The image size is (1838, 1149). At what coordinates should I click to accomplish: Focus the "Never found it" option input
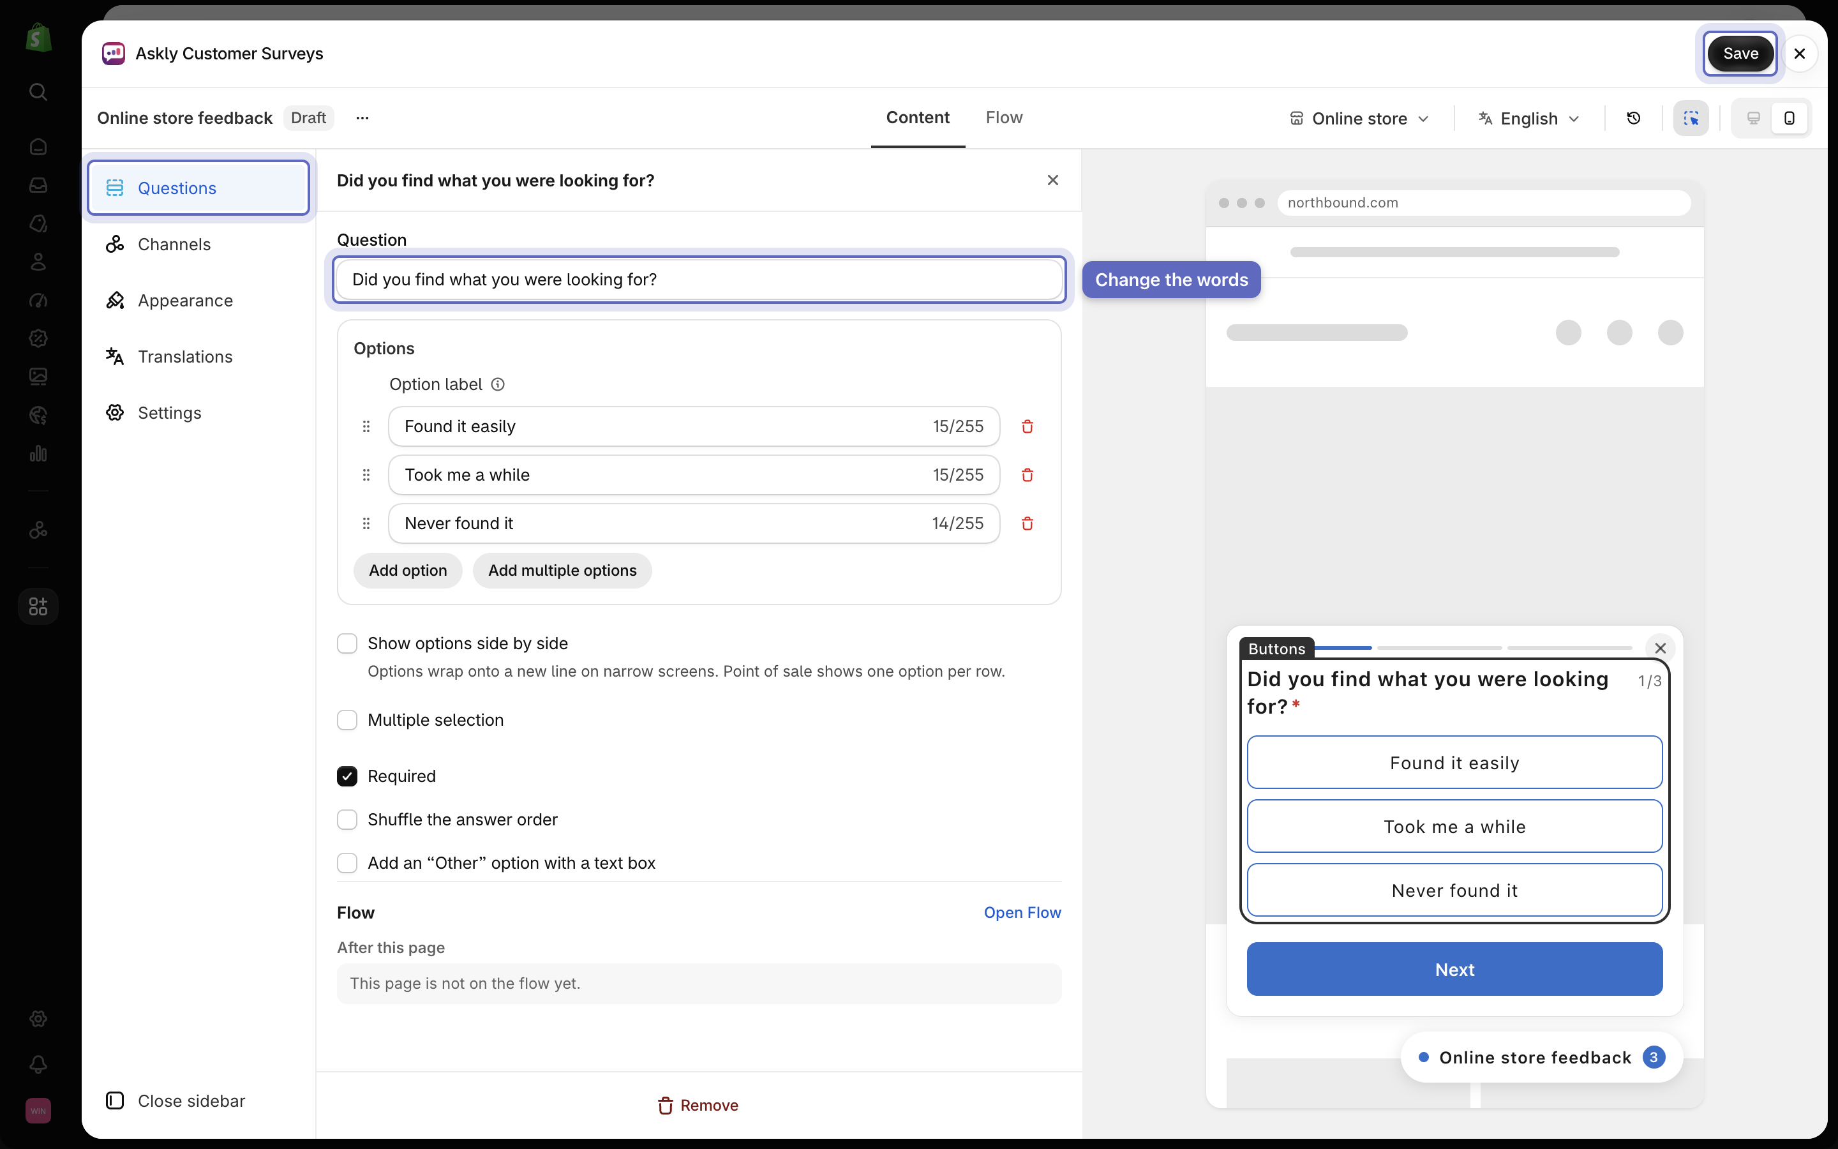(694, 523)
